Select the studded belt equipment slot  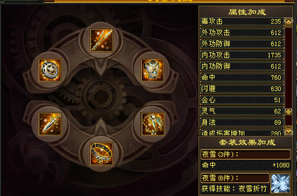point(101,154)
